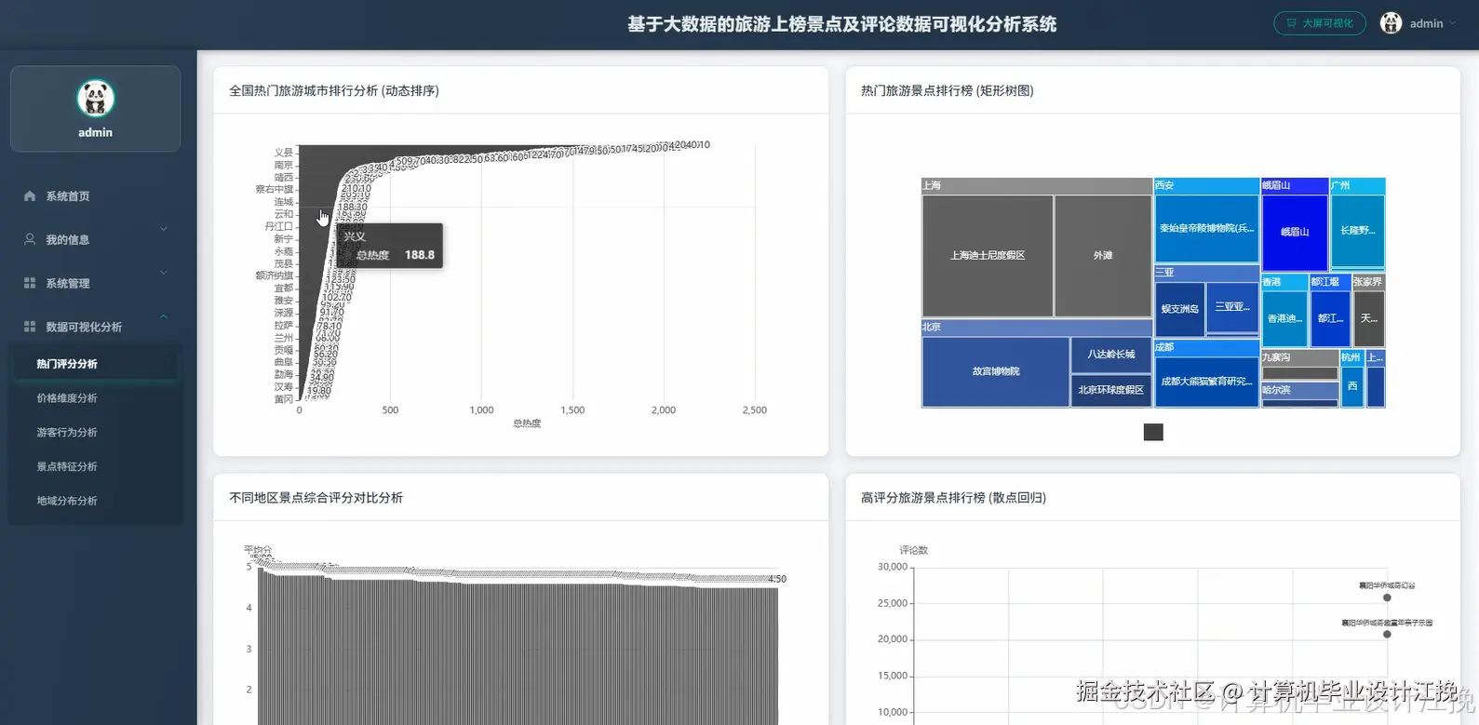Select 地域分布分析 submenu item
Viewport: 1479px width, 725px height.
pyautogui.click(x=95, y=501)
